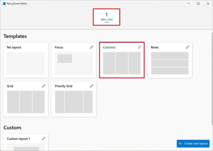Screen dimensions: 213x151
Task: Click Priority Grid's pencil edit icon
Action: pos(91,86)
